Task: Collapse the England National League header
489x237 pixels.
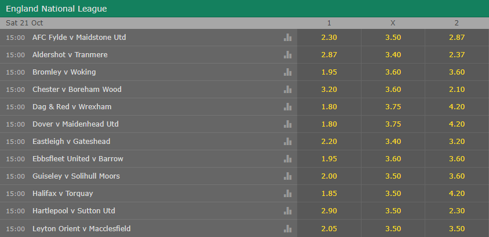Action: tap(244, 9)
